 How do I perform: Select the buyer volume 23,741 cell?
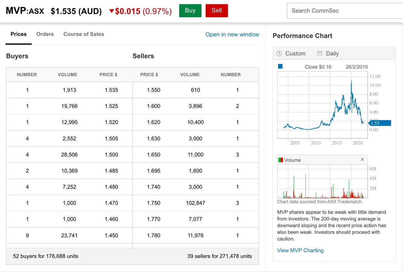69,235
